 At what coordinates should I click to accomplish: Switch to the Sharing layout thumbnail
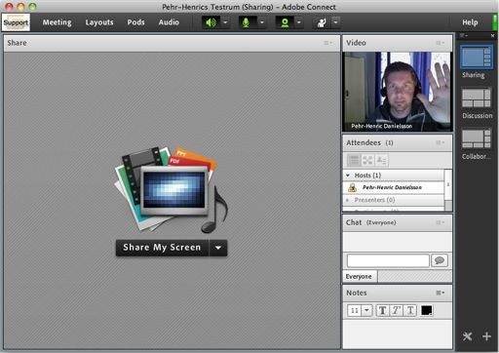coord(477,58)
